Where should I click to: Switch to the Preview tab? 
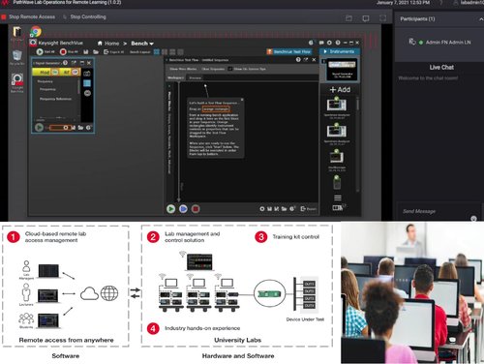[195, 77]
